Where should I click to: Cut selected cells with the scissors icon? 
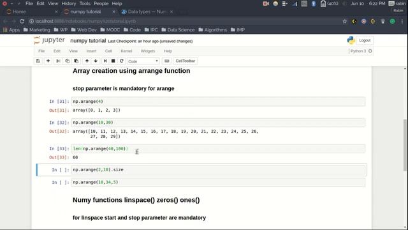pyautogui.click(x=58, y=61)
